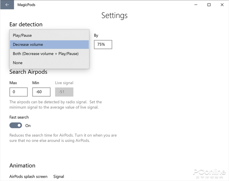Select Both (Decrease volume + Play/Pause) option
Screen dimensions: 229x181
pyautogui.click(x=45, y=54)
